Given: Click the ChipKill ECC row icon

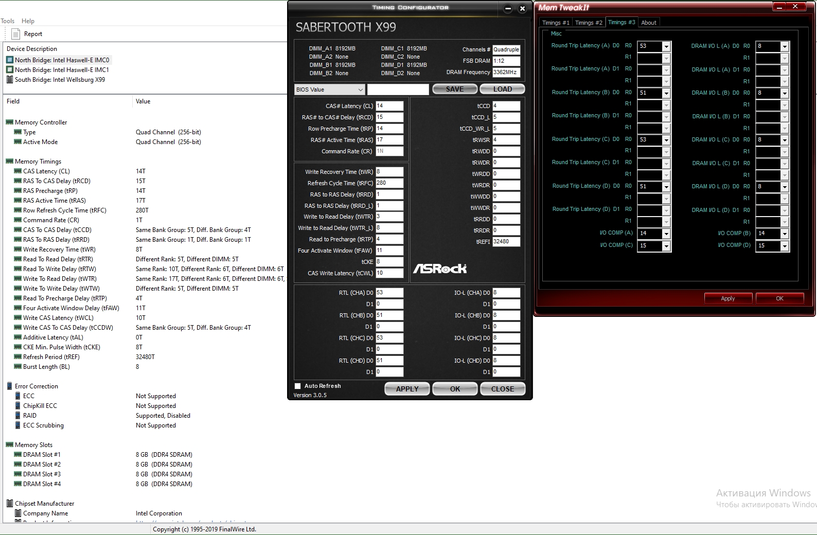Looking at the screenshot, I should pos(17,406).
